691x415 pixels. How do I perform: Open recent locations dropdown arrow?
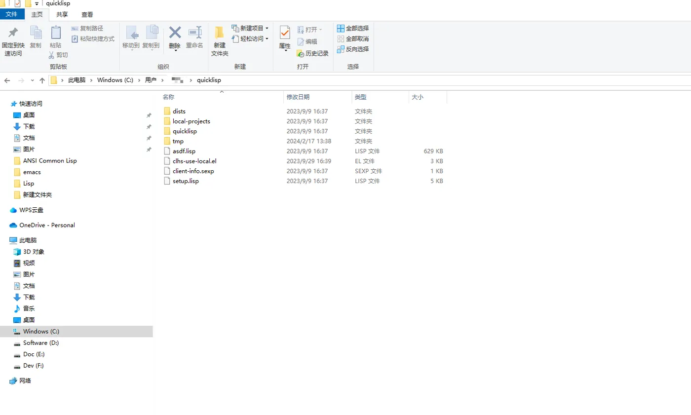(33, 80)
